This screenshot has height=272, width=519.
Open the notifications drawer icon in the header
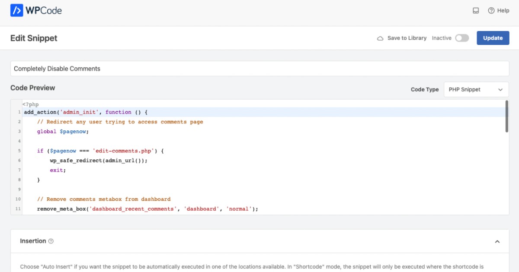coord(476,10)
